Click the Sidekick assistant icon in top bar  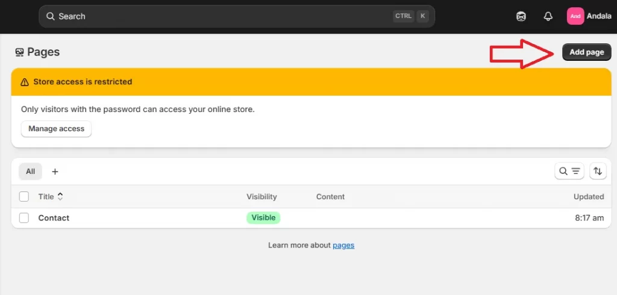tap(521, 16)
